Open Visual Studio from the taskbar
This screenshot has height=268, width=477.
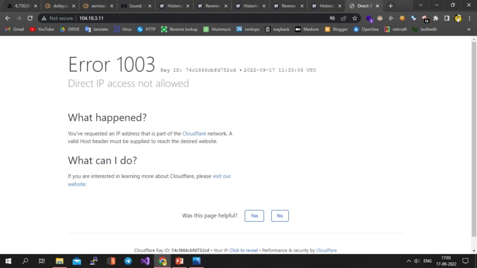tap(145, 261)
